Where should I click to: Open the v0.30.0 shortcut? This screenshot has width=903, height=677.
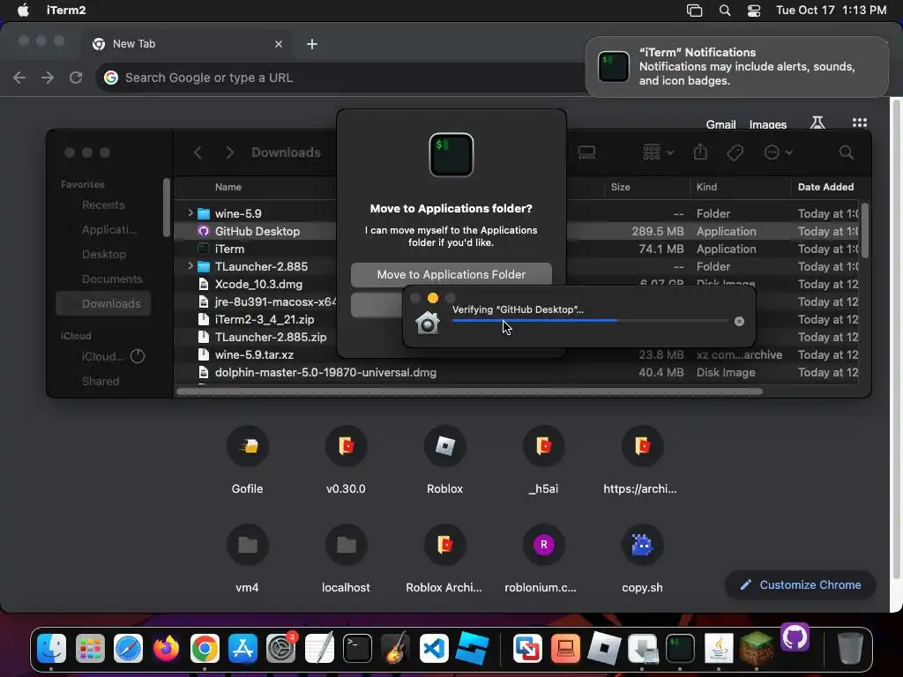[346, 460]
